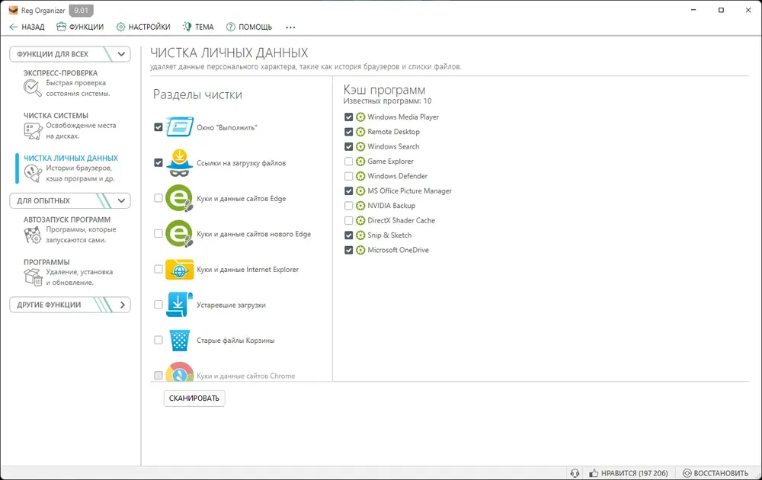Screen dimensions: 762x480
Task: Check the Chrome cookies checkbox
Action: click(158, 375)
